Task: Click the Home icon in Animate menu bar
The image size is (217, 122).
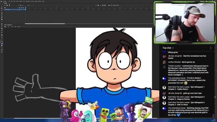Action: click(x=1, y=1)
